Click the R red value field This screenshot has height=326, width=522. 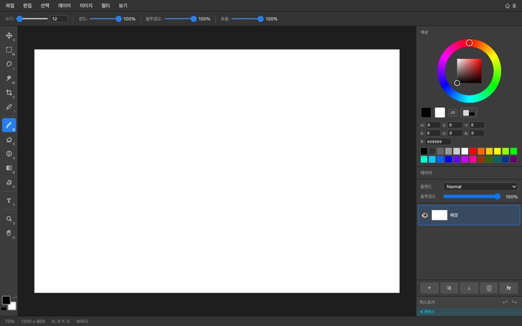click(x=433, y=133)
